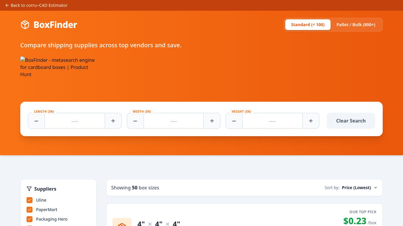
Task: Click the box thumbnail icon for 4x4x4 listing
Action: 122,222
